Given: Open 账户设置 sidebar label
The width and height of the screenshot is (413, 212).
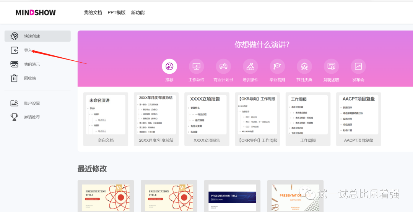Looking at the screenshot, I should [32, 104].
